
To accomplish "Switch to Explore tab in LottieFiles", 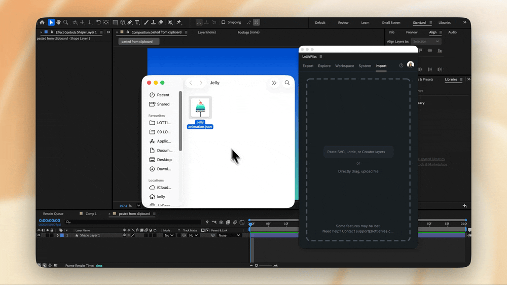I will [324, 65].
